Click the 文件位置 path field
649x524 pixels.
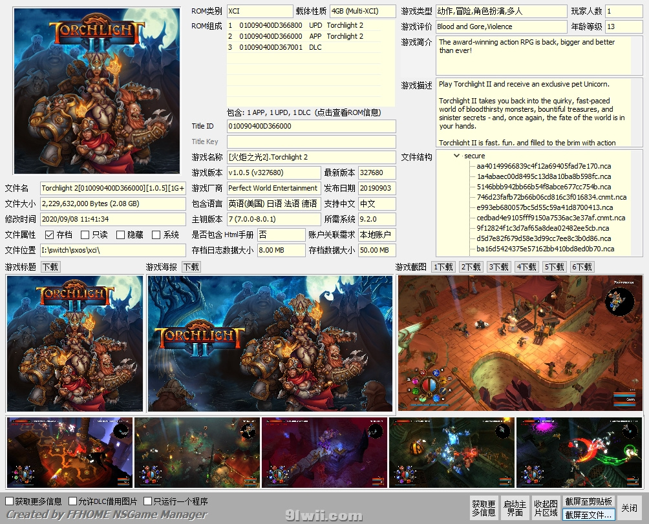[112, 250]
